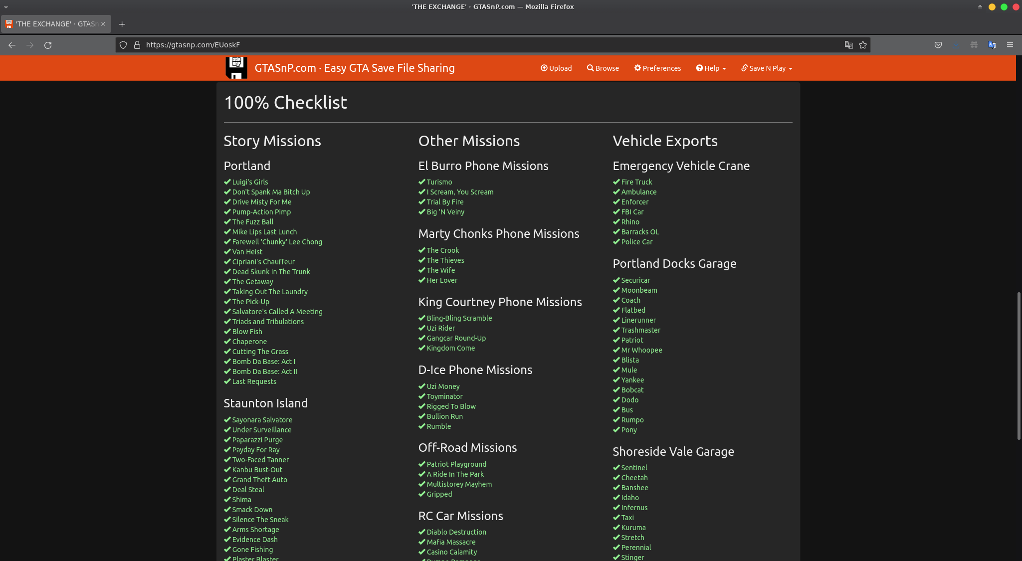Open a new tab with the plus button

click(x=122, y=24)
